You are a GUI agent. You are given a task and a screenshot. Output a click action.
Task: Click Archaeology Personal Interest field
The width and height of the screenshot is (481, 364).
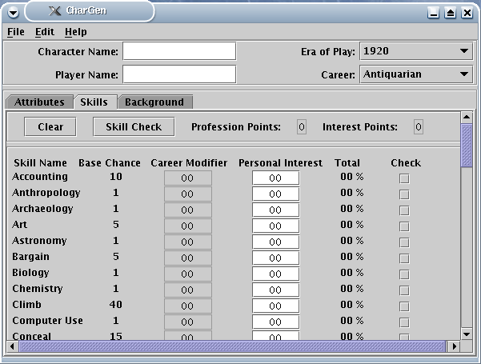click(275, 210)
